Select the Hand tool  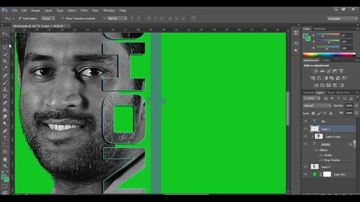(5, 159)
